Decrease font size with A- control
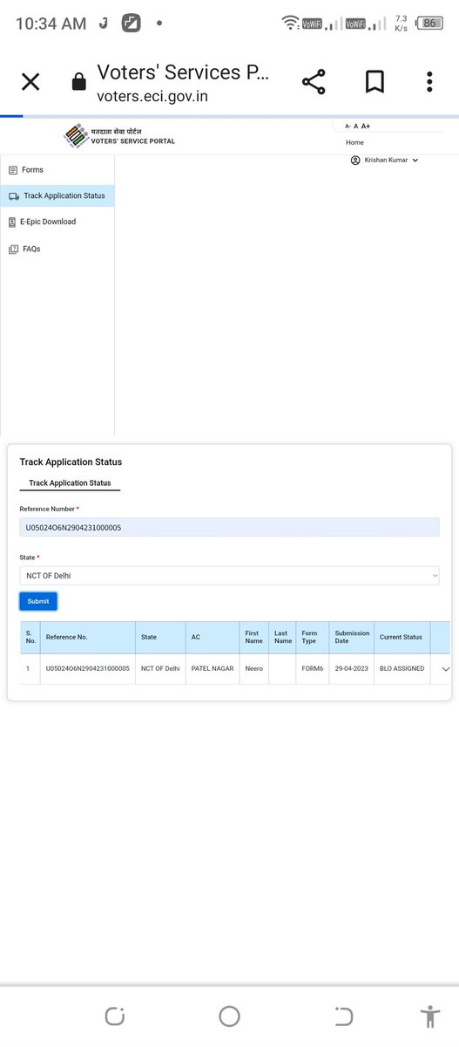459x1047 pixels. coord(348,127)
